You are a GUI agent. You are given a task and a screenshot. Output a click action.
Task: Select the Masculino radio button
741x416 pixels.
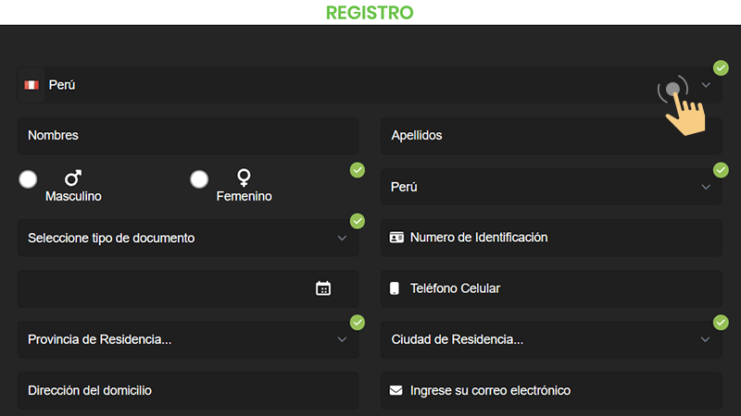tap(29, 179)
